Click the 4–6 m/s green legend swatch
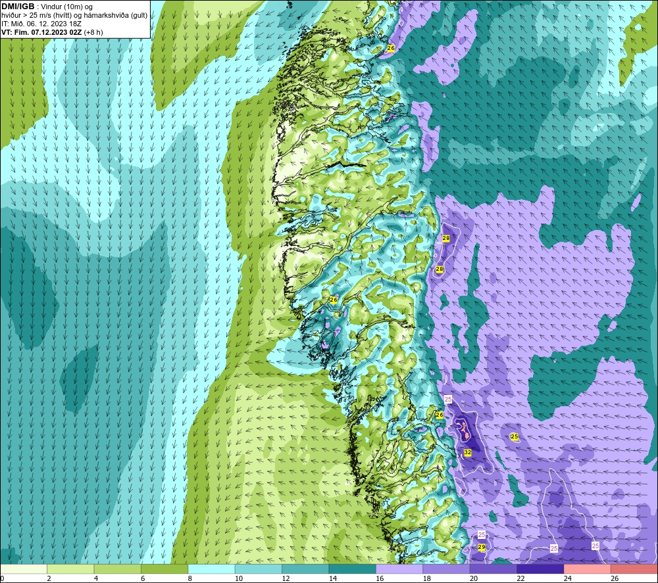The image size is (658, 583). (x=118, y=569)
